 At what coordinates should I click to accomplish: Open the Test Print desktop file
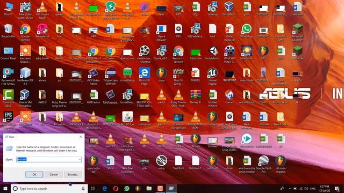178,162
